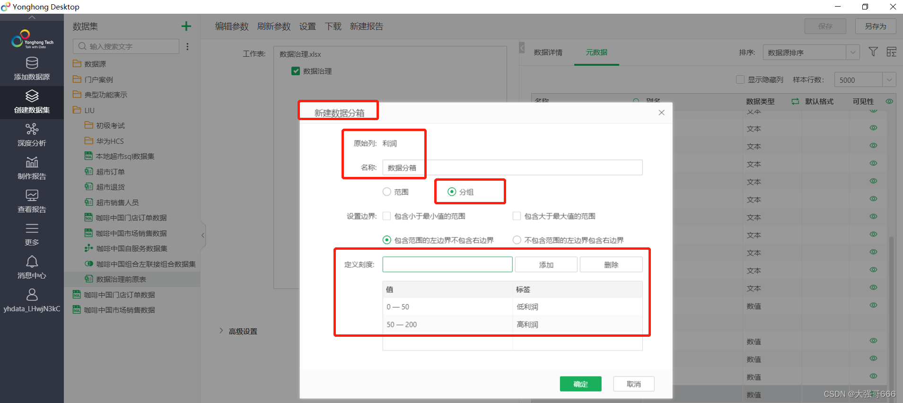The height and width of the screenshot is (403, 903).
Task: Select 包含范围的左边界不包含右边界 option
Action: pos(387,240)
